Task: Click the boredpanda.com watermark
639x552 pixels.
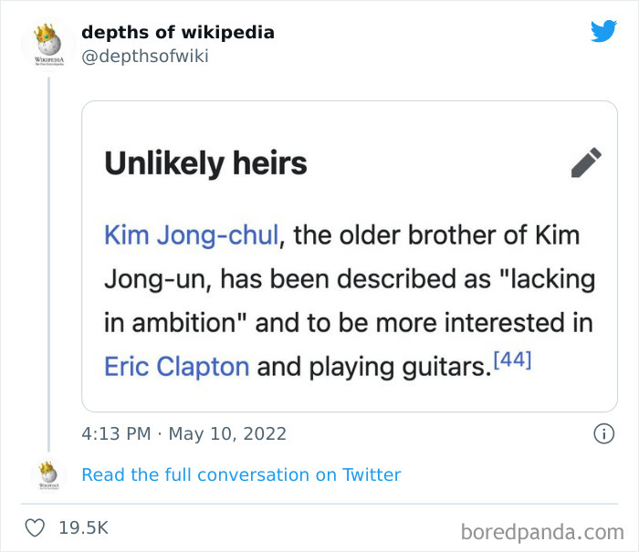Action: [x=542, y=531]
